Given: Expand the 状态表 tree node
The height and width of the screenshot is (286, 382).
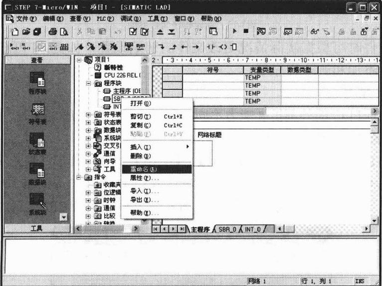Looking at the screenshot, I should [88, 122].
